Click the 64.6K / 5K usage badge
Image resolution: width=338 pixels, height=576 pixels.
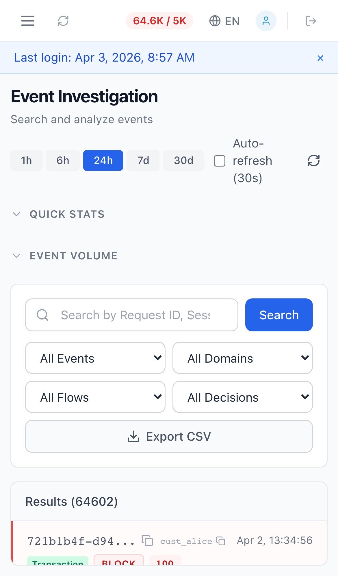click(x=159, y=21)
